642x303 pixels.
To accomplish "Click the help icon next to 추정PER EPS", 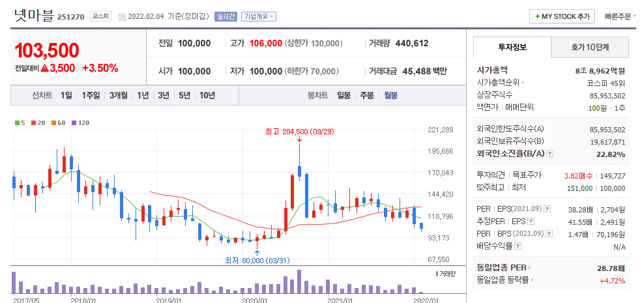I will point(531,222).
